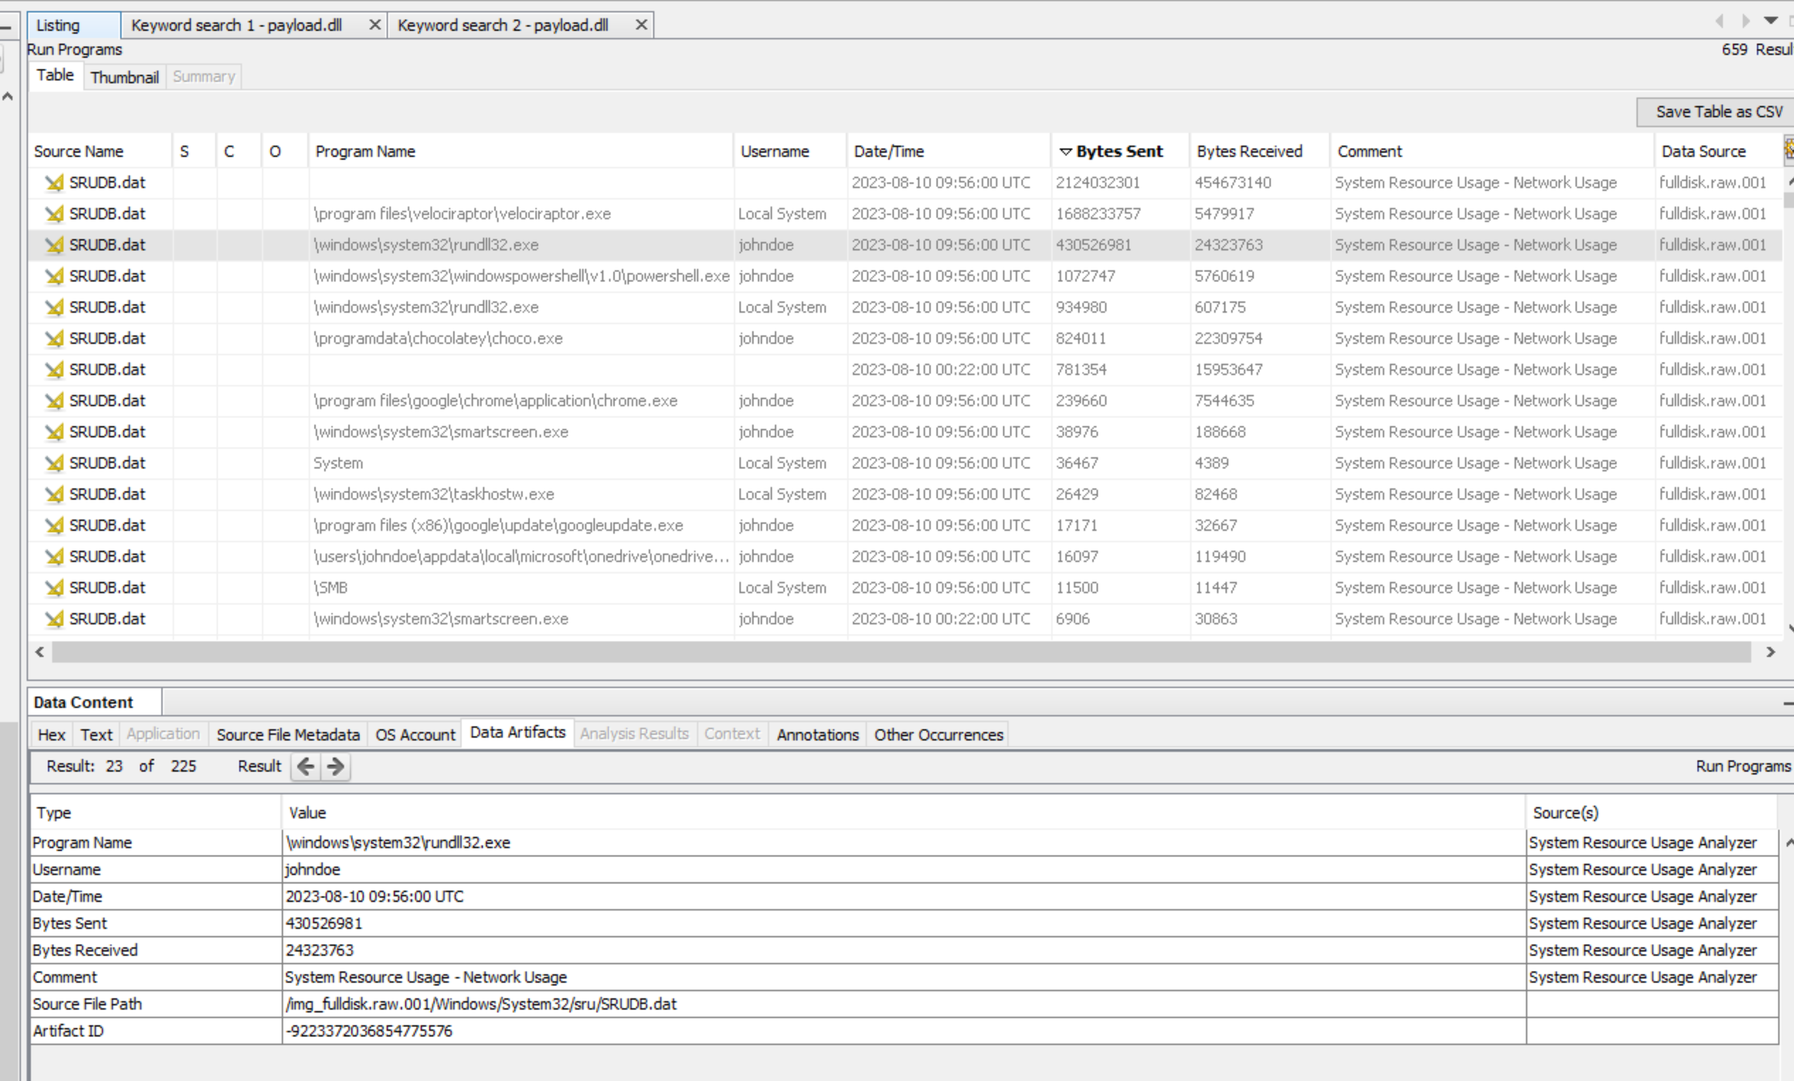
Task: Open the Hex content tab
Action: (52, 734)
